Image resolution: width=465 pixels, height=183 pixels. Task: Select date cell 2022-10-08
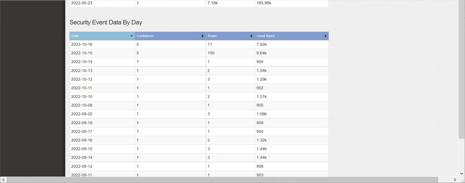pyautogui.click(x=82, y=105)
